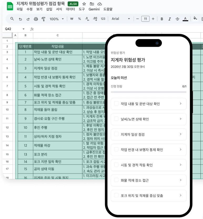
Task: Check the 날씨/노면 상태 확인 checkbox
Action: click(x=116, y=119)
